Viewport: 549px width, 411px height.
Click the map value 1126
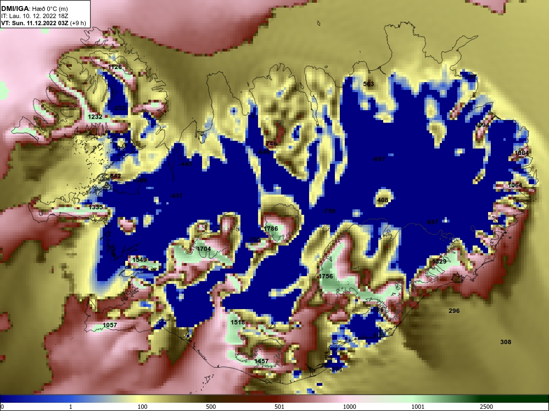click(x=115, y=67)
